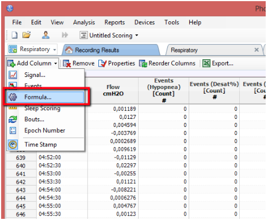The height and width of the screenshot is (220, 268).
Task: Expand the Respiratory workspace dropdown arrow
Action: click(x=55, y=50)
